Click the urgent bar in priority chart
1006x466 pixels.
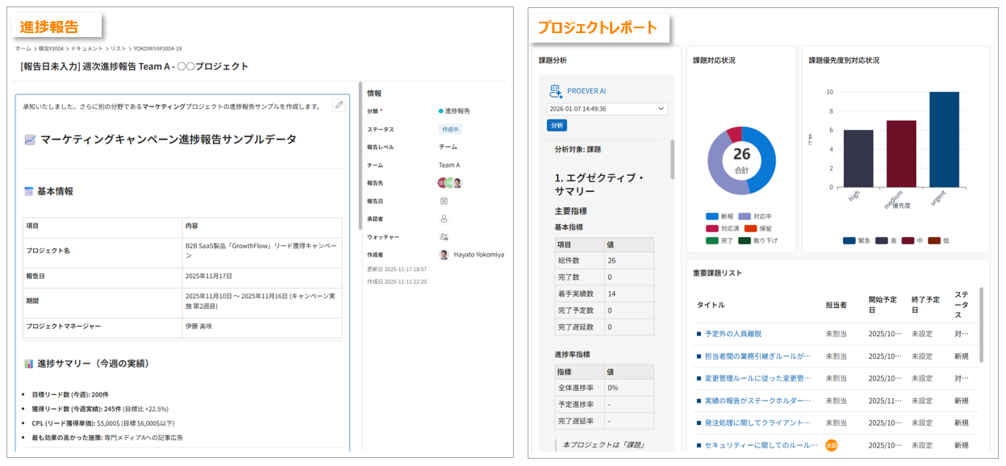[944, 139]
